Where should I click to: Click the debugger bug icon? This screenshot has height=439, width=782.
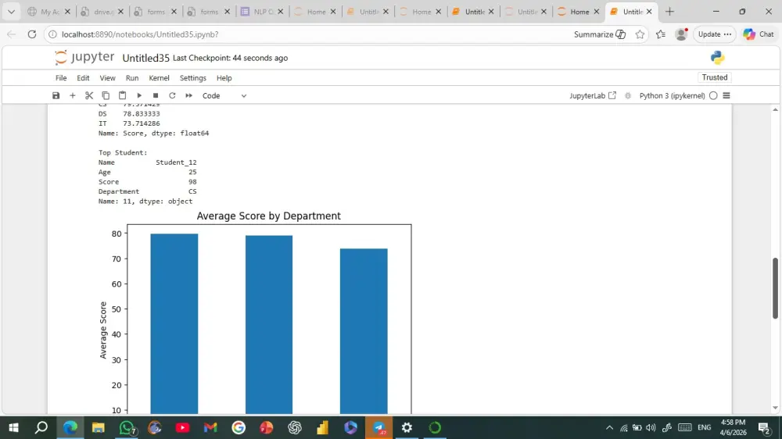(628, 95)
